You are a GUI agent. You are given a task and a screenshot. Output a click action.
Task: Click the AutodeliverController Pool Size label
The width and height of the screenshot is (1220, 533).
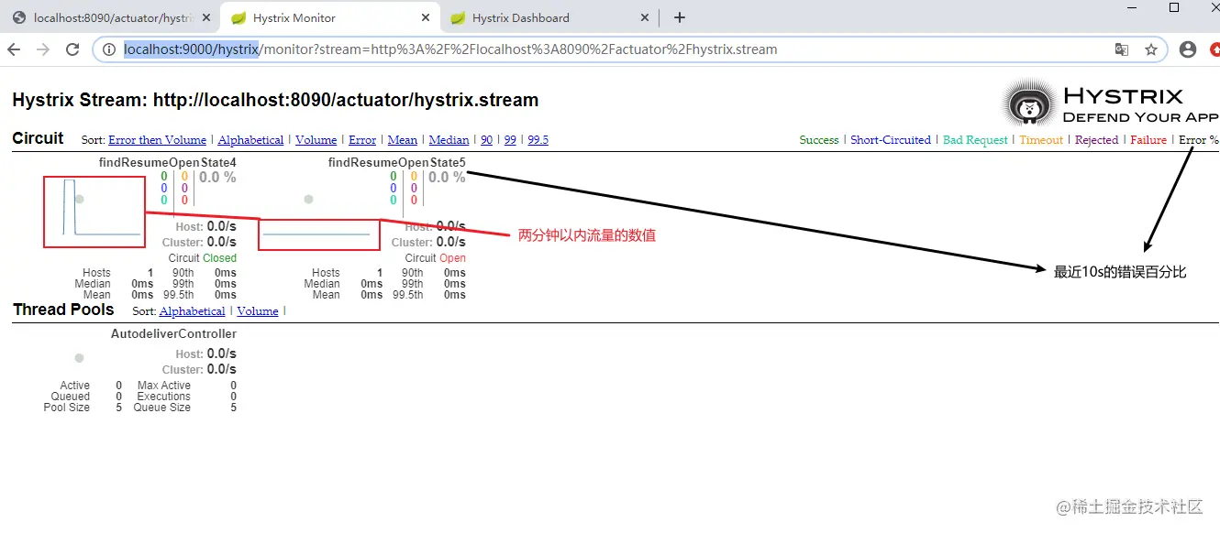(x=67, y=408)
